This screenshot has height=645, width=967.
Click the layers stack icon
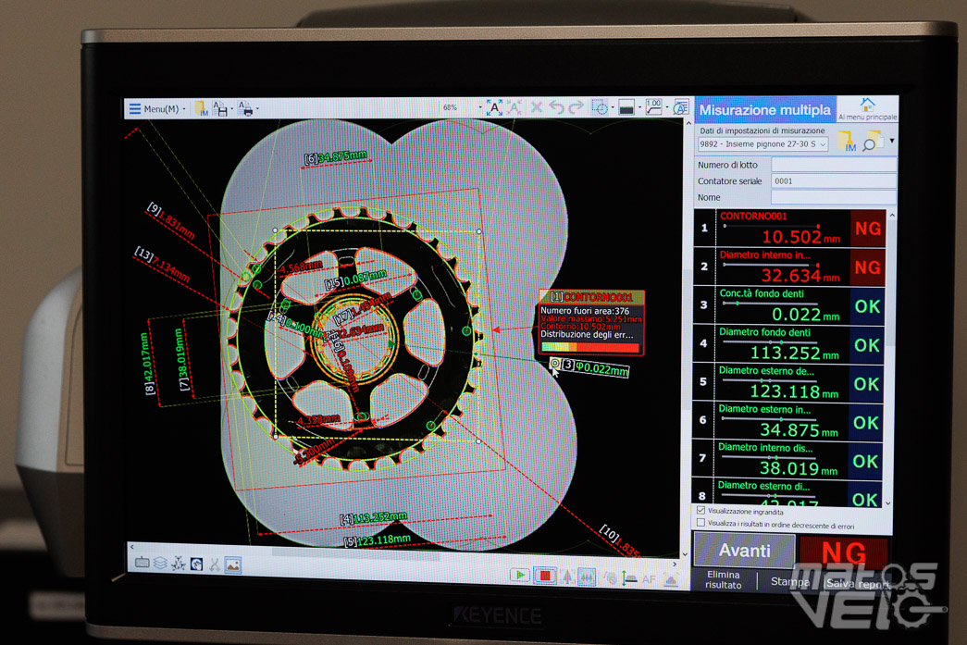pyautogui.click(x=160, y=563)
